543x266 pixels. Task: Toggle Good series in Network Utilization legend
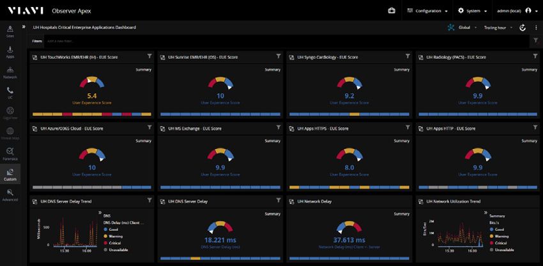(x=496, y=230)
